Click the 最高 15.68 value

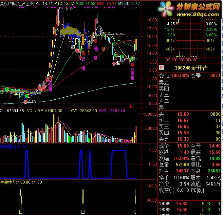(214, 152)
